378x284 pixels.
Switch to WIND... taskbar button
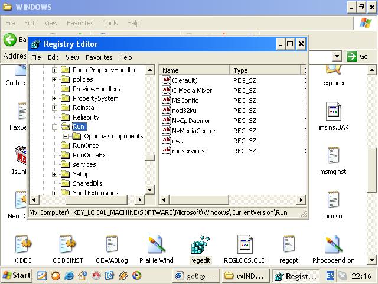pyautogui.click(x=245, y=276)
